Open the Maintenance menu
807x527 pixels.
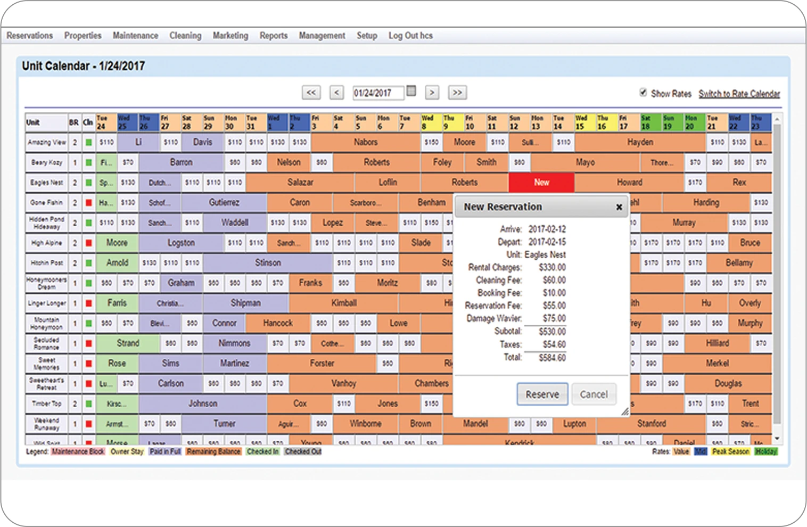(135, 36)
